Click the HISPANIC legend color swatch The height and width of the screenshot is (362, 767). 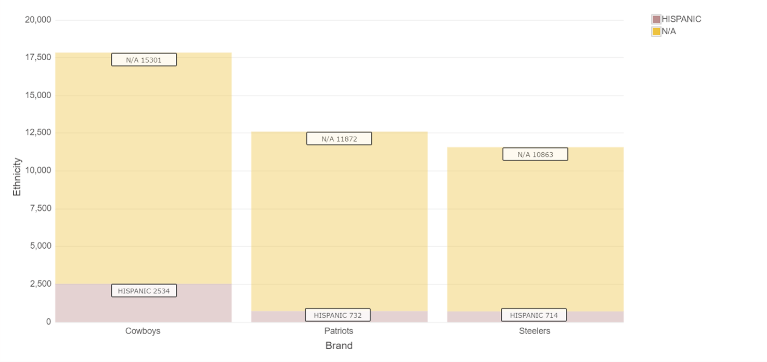coord(656,19)
